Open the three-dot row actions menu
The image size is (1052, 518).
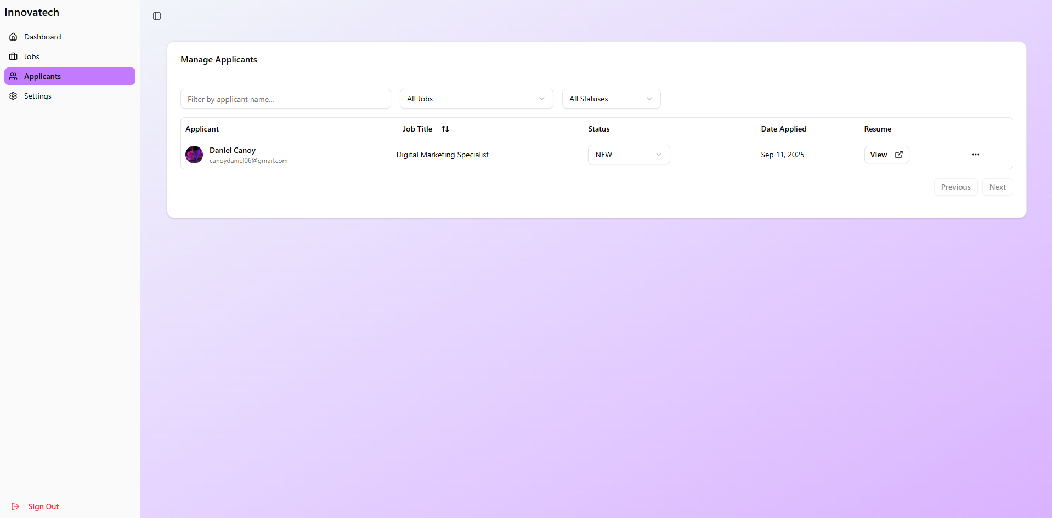tap(975, 155)
